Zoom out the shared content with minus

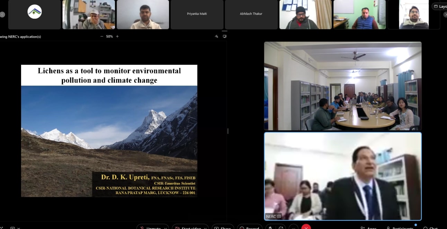click(x=101, y=36)
